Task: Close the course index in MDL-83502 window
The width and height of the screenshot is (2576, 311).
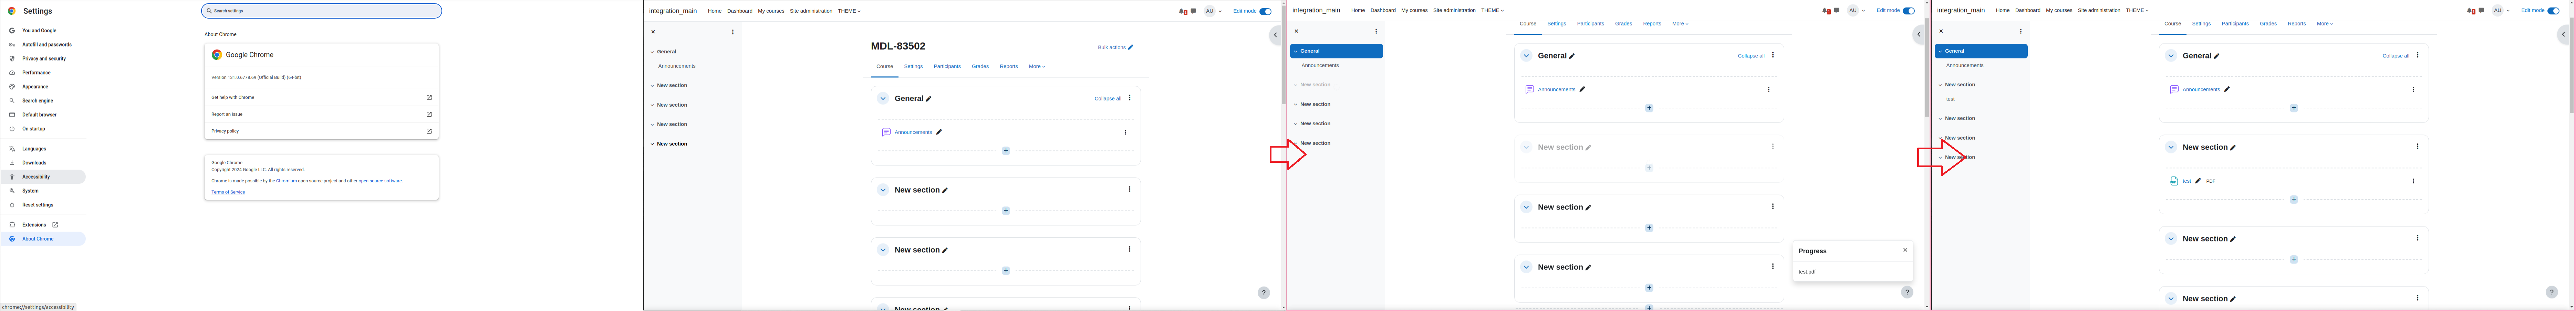Action: coord(653,32)
